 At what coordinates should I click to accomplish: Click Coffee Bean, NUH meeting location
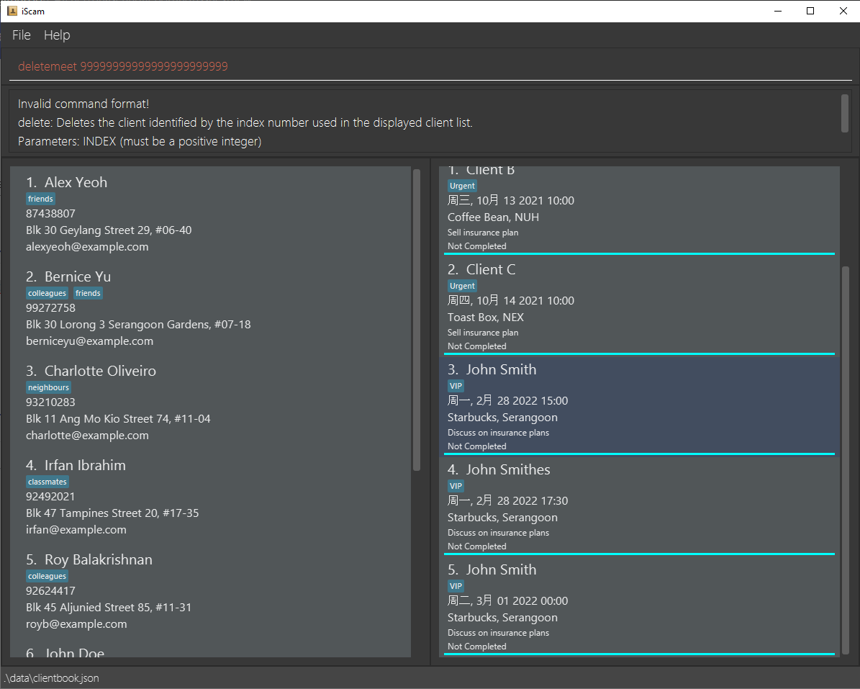click(493, 217)
